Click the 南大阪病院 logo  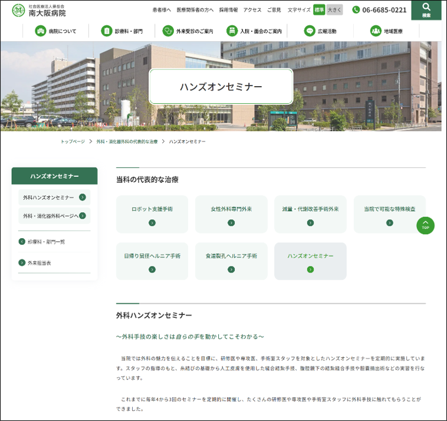point(39,10)
